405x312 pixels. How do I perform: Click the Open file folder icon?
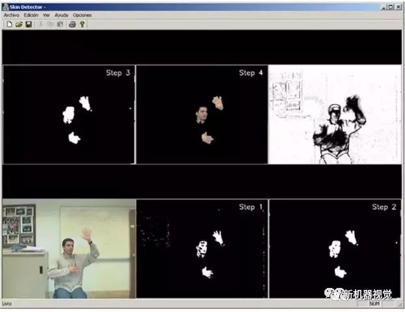[x=19, y=25]
